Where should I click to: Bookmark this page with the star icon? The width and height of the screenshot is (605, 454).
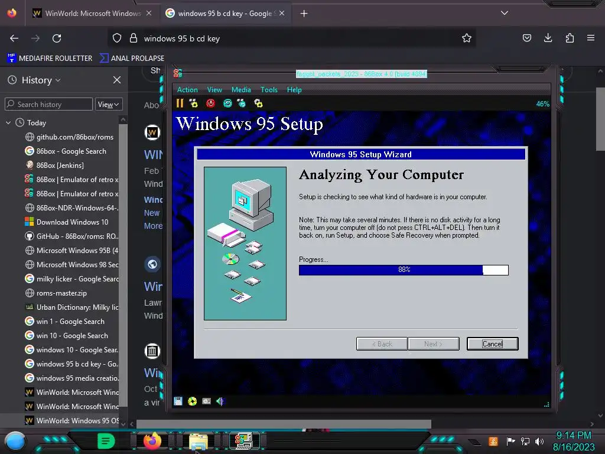[467, 38]
